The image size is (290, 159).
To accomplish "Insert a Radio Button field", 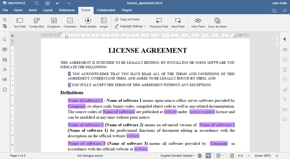I will [88, 23].
